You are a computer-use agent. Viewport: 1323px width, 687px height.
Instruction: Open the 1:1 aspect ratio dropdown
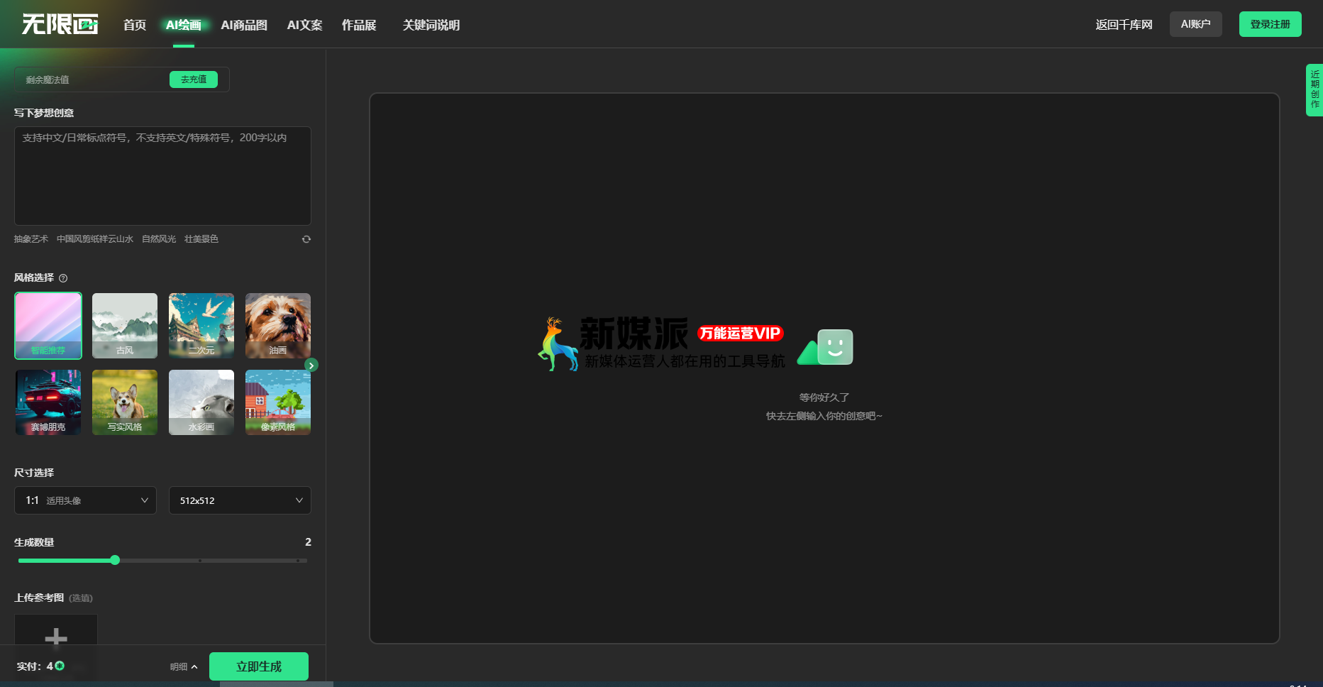point(85,500)
